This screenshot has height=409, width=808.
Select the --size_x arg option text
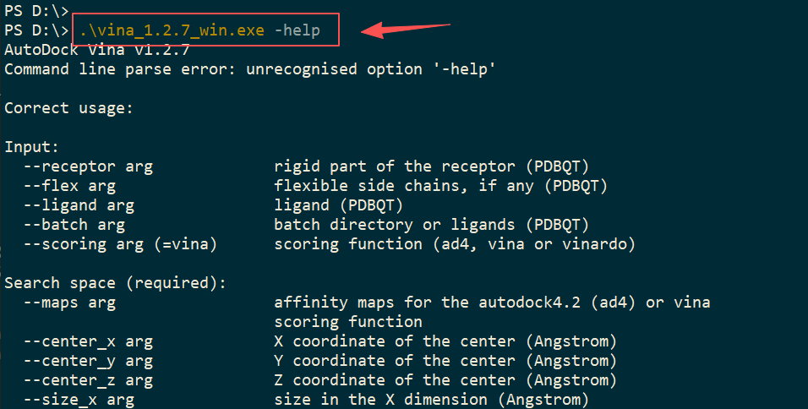pos(79,400)
